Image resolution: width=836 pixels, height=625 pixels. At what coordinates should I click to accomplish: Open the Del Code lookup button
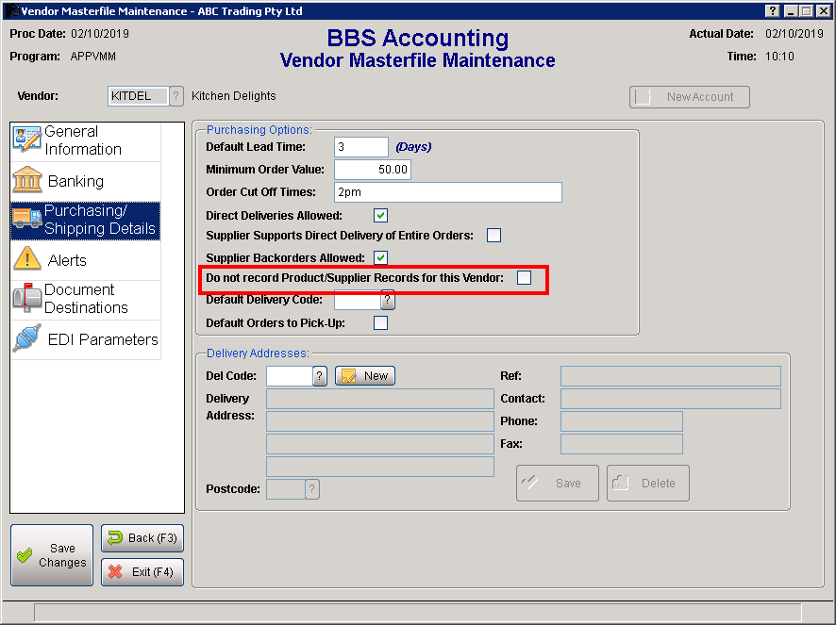(x=320, y=376)
